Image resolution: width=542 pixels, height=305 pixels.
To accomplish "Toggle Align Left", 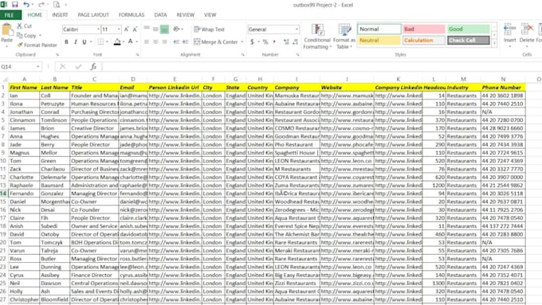I will click(x=147, y=41).
